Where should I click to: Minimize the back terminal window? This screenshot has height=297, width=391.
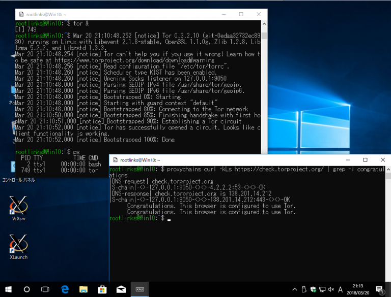[x=224, y=14]
